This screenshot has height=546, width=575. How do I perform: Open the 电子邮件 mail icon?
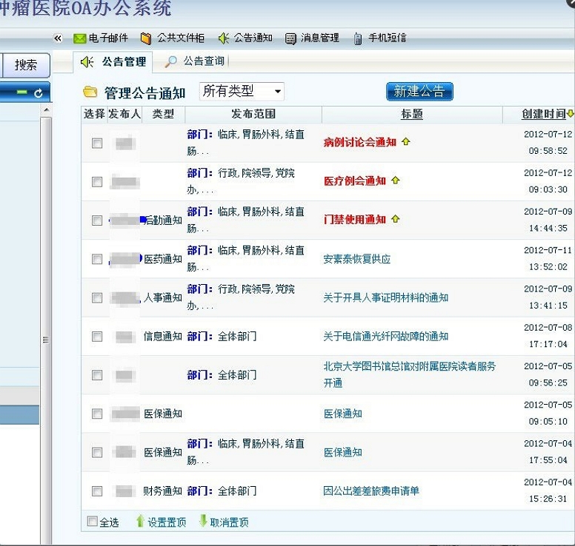click(x=79, y=38)
